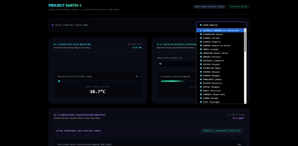
Task: Click the CONNECTED // ATMOSPHERIC STREAM LIVE badge
Action: point(221,131)
